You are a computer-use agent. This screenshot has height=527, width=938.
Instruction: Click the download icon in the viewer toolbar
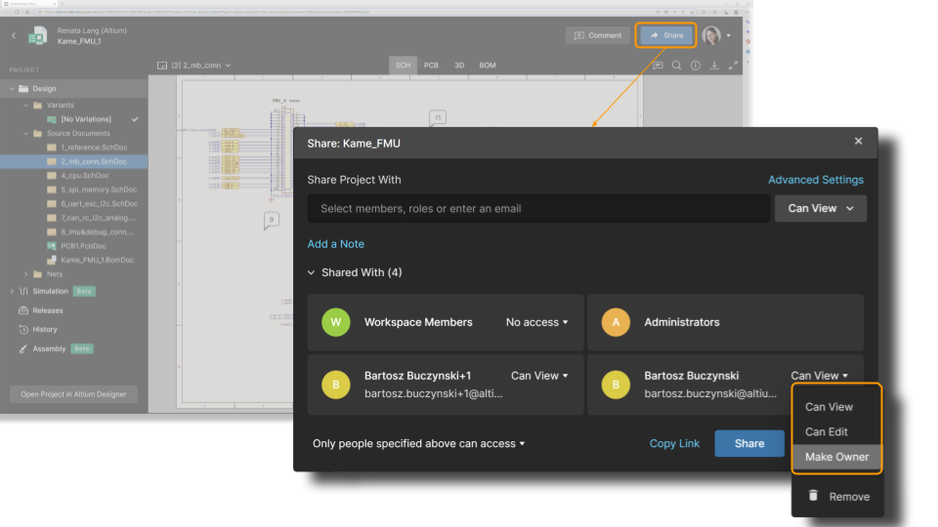point(714,65)
